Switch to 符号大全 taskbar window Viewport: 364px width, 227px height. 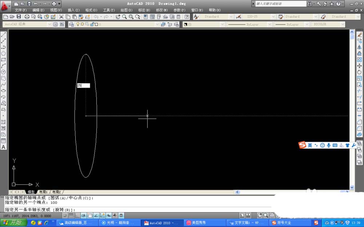click(290, 223)
